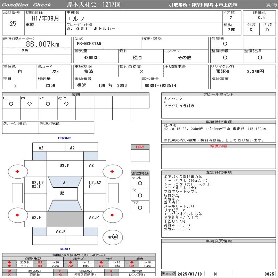Image resolution: width=278 pixels, height=278 pixels.
Task: Click the appeal point 'バックカメラ付き'
Action: 179,106
